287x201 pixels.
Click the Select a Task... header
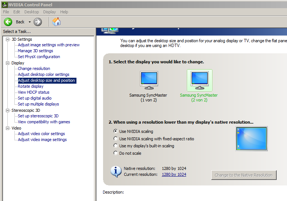pos(17,31)
